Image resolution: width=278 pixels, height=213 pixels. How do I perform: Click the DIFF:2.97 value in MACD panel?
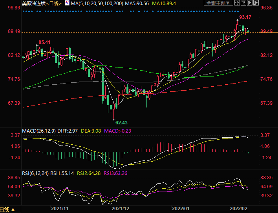(68, 130)
